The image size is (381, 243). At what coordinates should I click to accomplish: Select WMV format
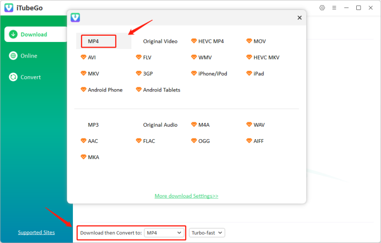coord(205,58)
